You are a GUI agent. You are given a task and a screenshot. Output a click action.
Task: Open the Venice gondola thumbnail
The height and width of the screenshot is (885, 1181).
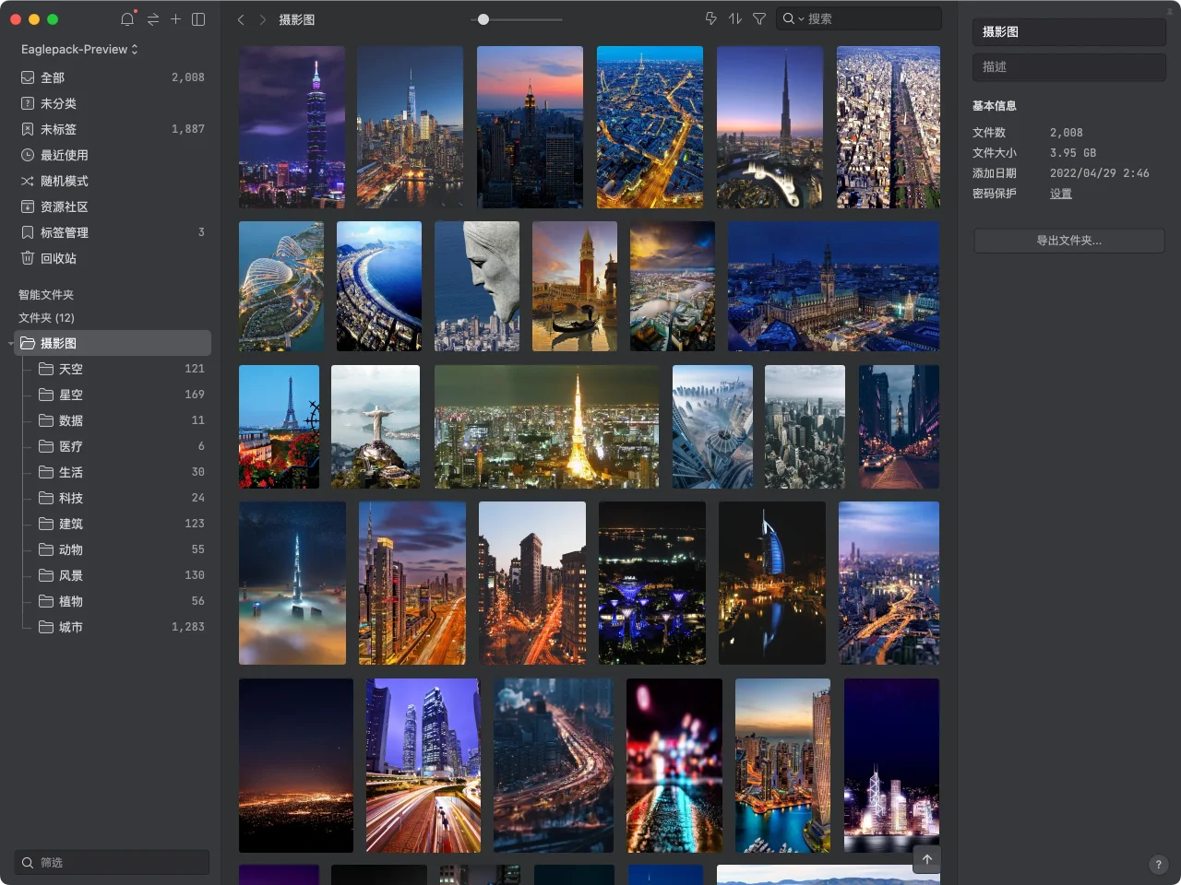click(x=575, y=286)
